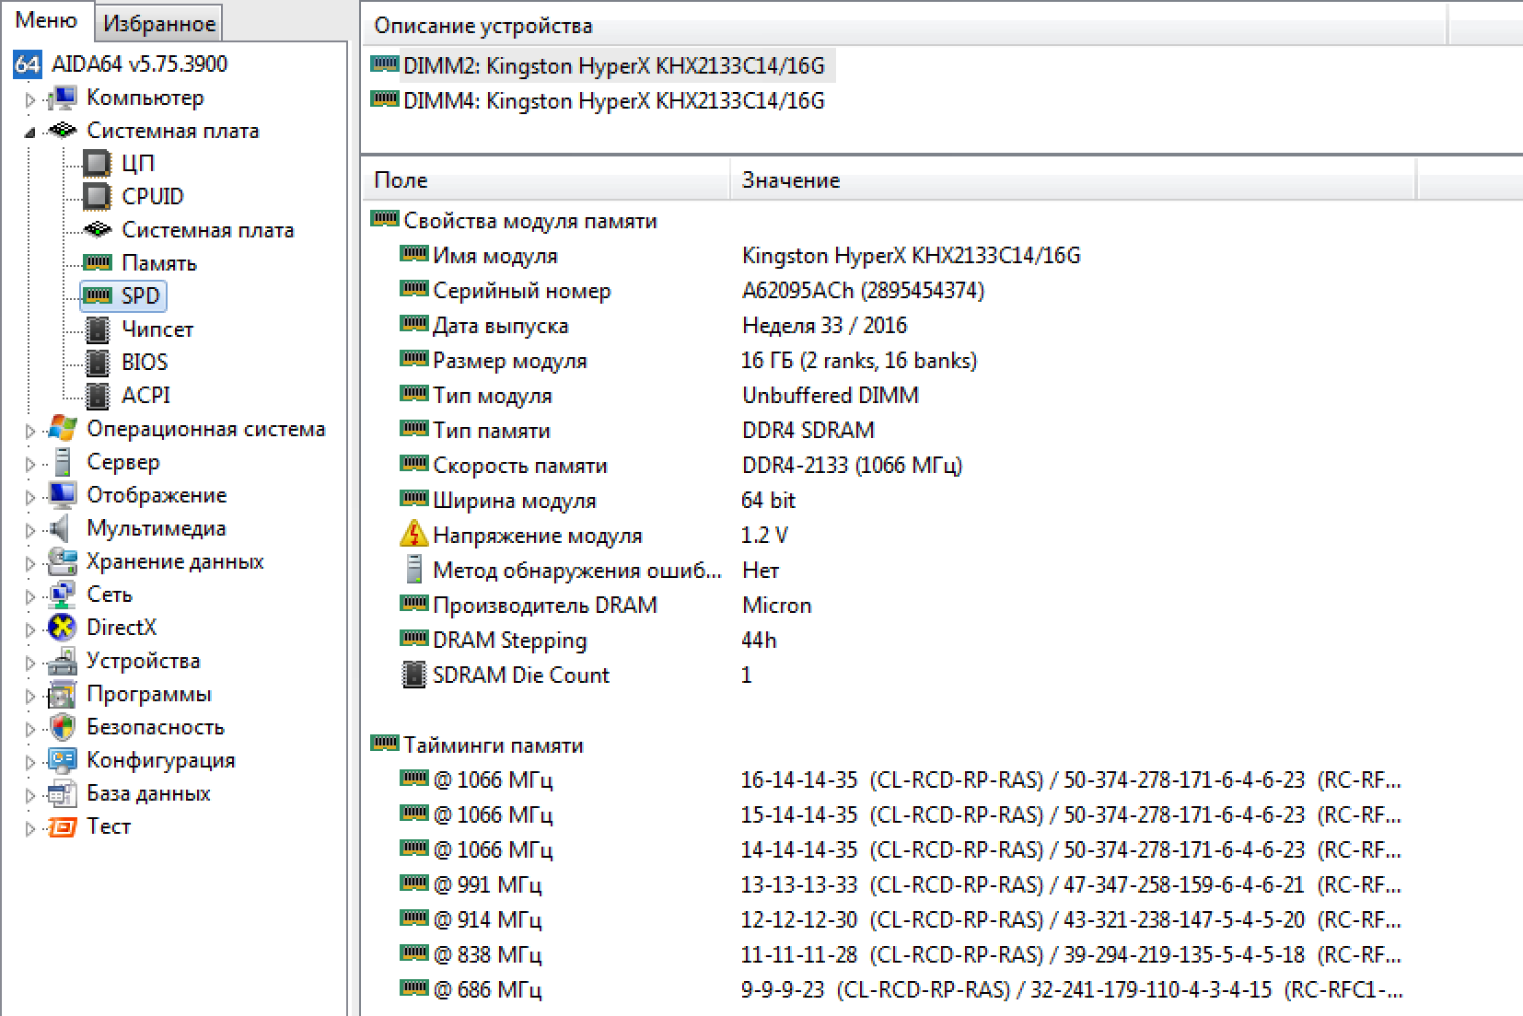This screenshot has height=1016, width=1523.
Task: Select the DIMM4 Kingston HyperX device
Action: click(x=599, y=100)
